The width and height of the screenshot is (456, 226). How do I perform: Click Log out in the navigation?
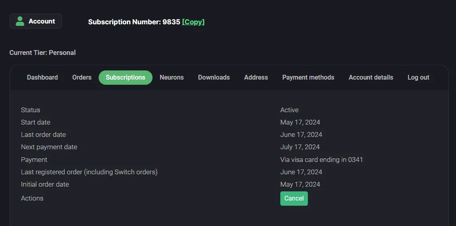(x=418, y=78)
